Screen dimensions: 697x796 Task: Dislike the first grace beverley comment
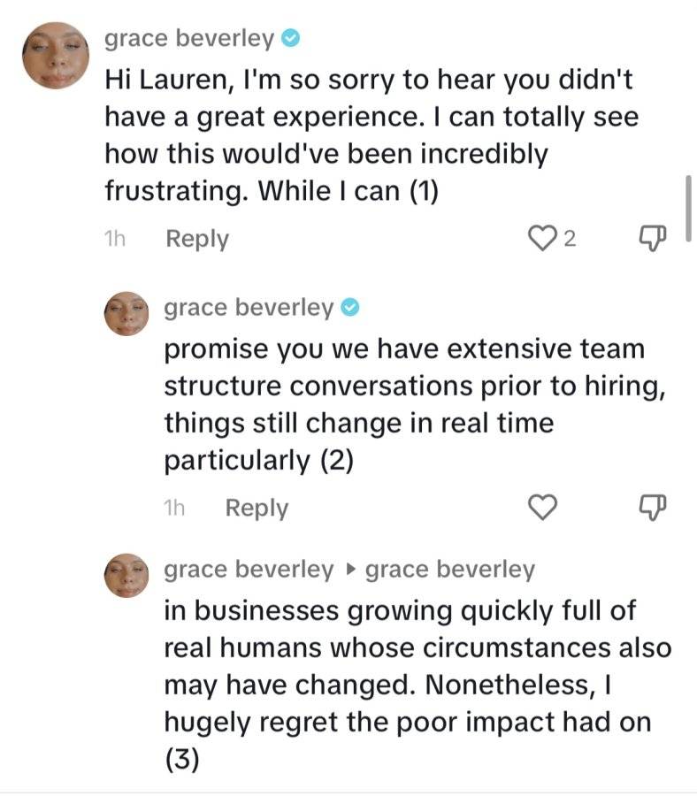click(x=652, y=238)
